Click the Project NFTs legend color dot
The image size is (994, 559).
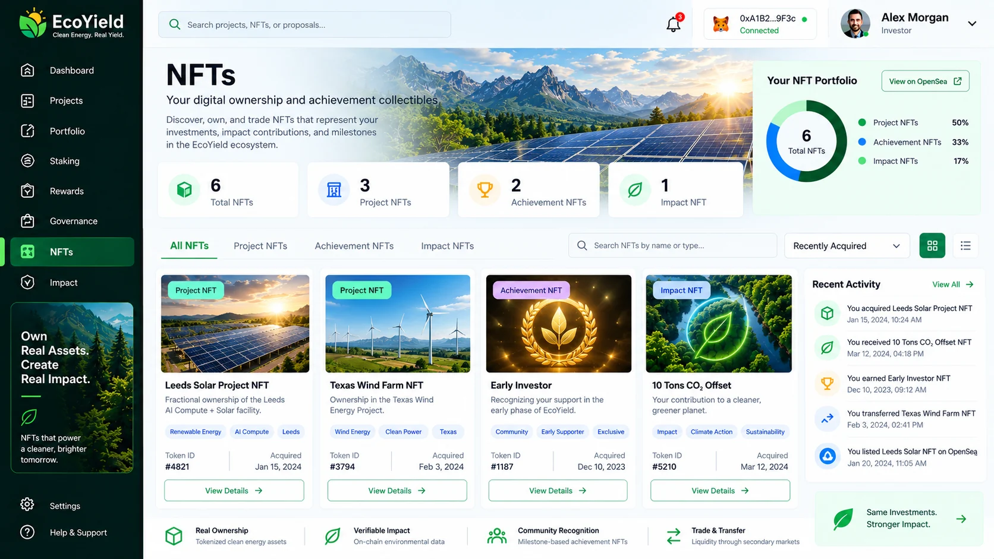[862, 122]
